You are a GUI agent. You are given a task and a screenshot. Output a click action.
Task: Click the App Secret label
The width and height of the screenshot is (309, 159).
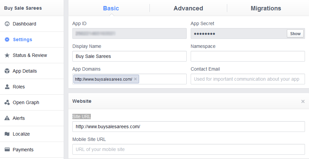(x=202, y=24)
